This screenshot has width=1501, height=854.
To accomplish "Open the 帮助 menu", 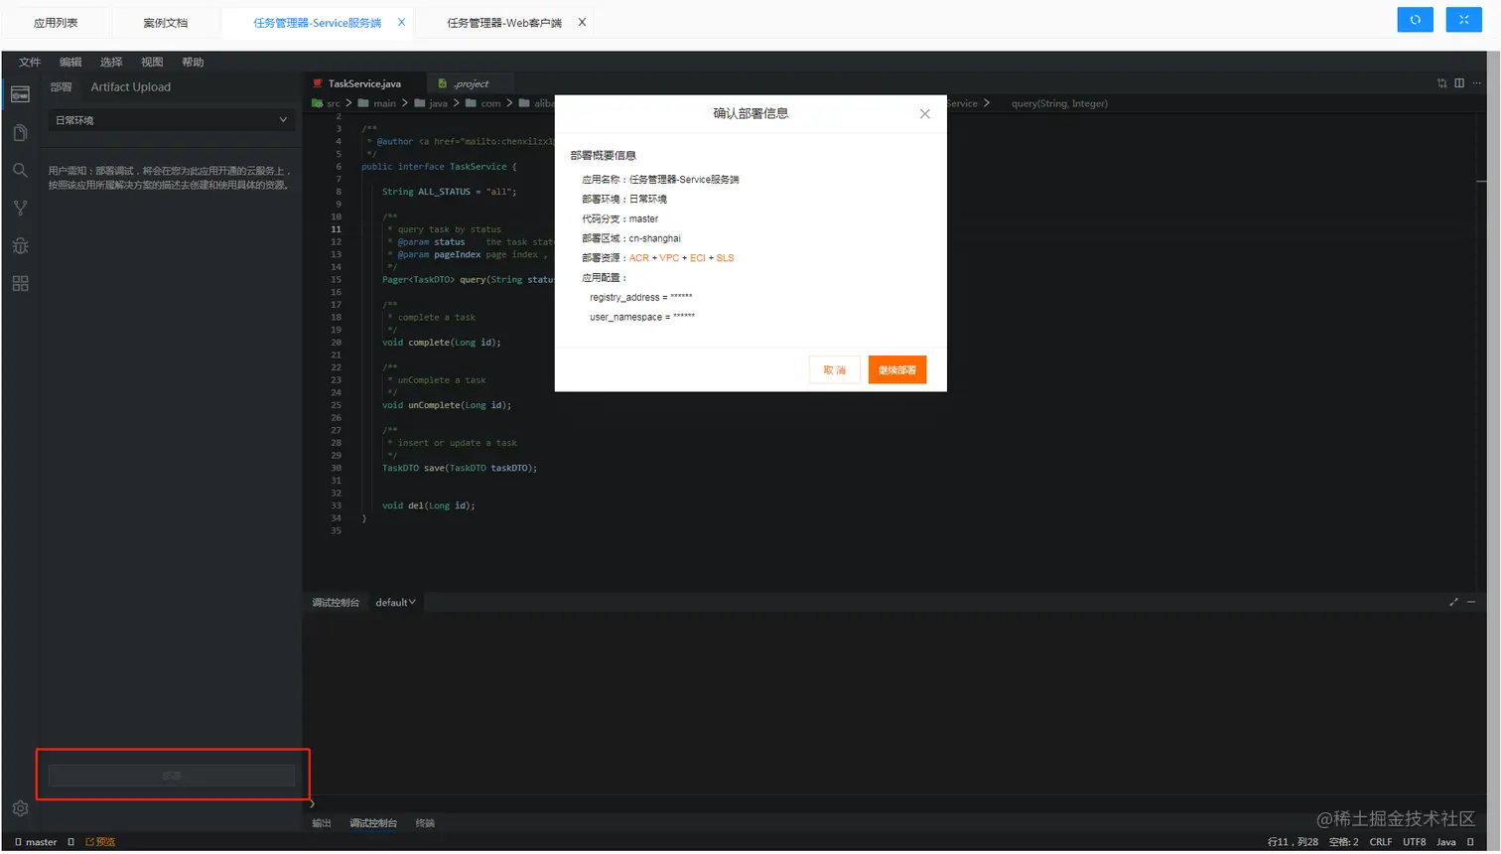I will [193, 62].
